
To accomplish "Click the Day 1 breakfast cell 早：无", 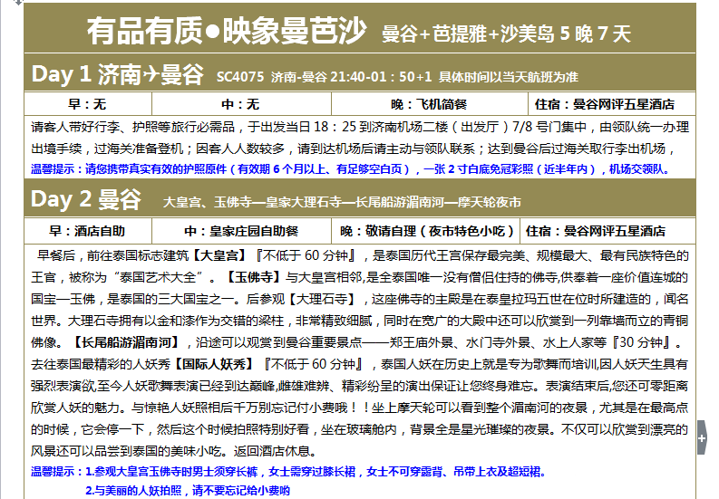I will click(87, 104).
